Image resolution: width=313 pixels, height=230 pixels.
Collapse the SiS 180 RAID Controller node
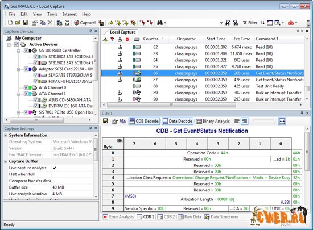tap(19, 51)
